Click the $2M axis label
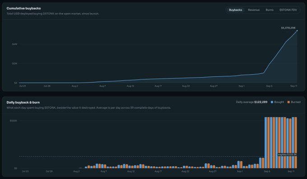 coord(14,64)
